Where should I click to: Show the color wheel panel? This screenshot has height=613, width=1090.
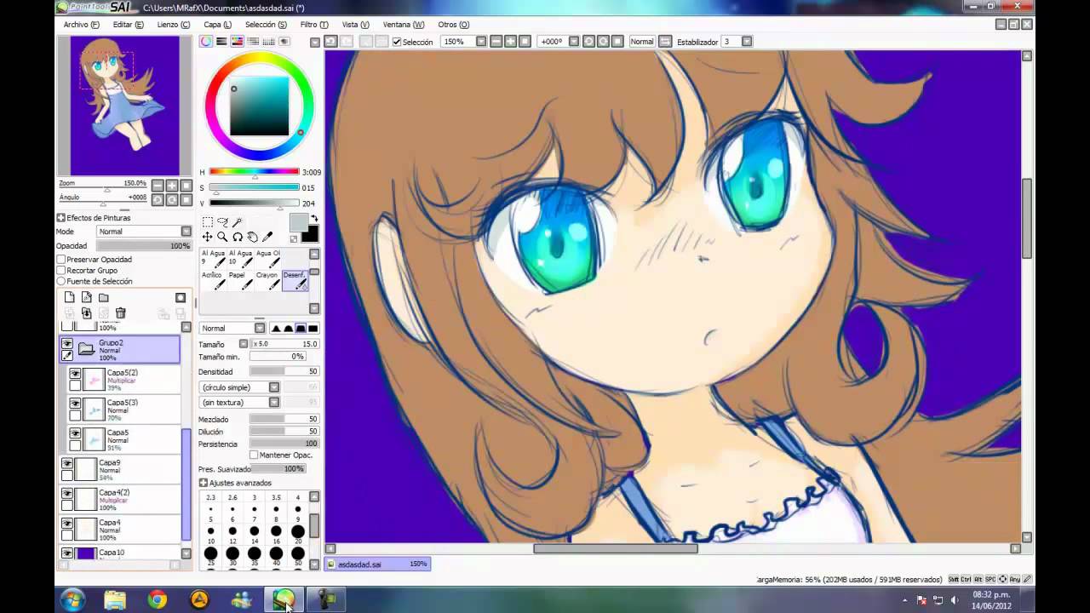[x=206, y=41]
